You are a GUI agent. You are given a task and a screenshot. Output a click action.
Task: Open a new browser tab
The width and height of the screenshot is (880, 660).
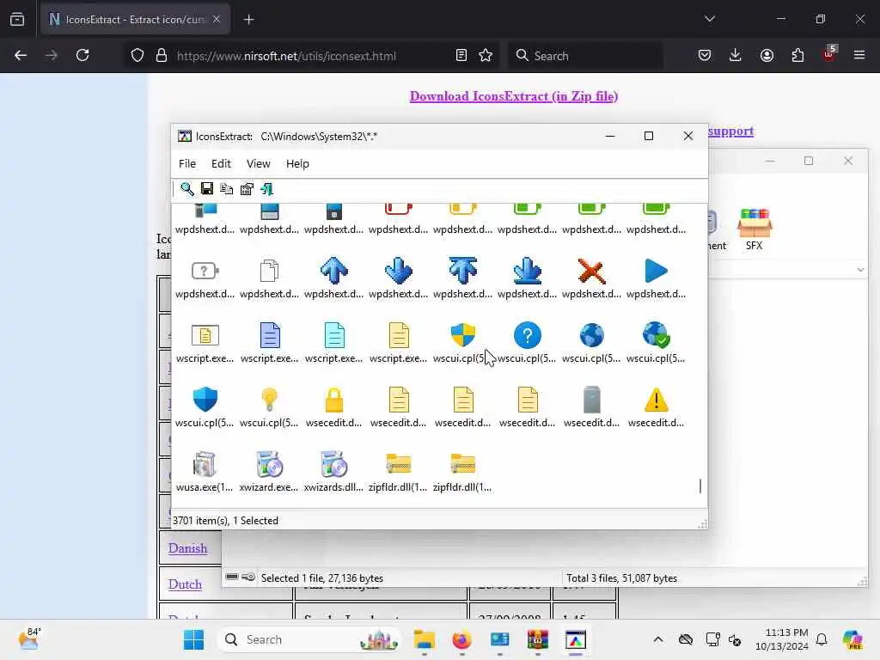point(248,20)
